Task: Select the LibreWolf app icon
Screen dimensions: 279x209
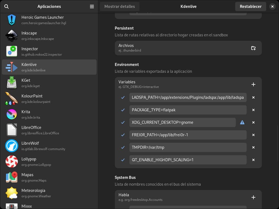Action: click(x=12, y=145)
